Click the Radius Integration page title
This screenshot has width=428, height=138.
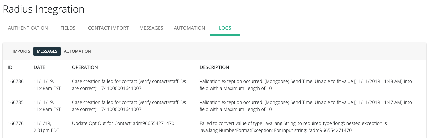[x=44, y=9]
